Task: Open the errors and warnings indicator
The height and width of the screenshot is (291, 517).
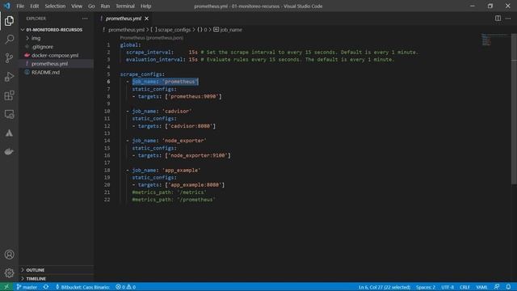Action: (126, 287)
